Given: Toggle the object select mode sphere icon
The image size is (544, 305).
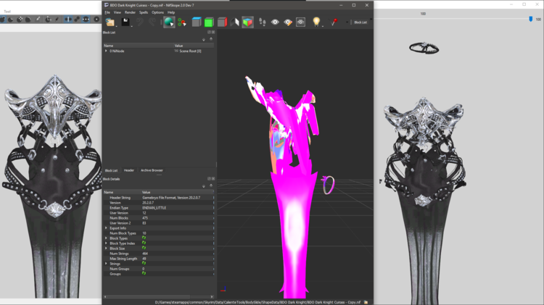Looking at the screenshot, I should 169,22.
